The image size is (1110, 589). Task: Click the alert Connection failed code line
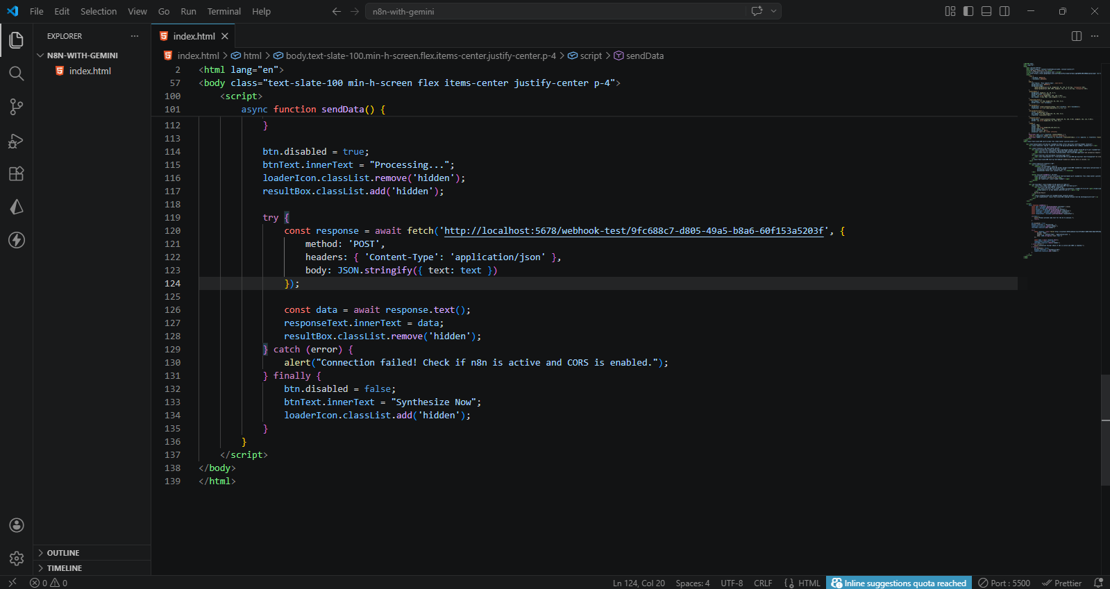476,363
